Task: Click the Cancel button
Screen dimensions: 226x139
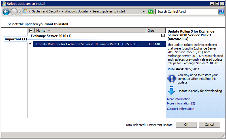Action: pyautogui.click(x=209, y=125)
